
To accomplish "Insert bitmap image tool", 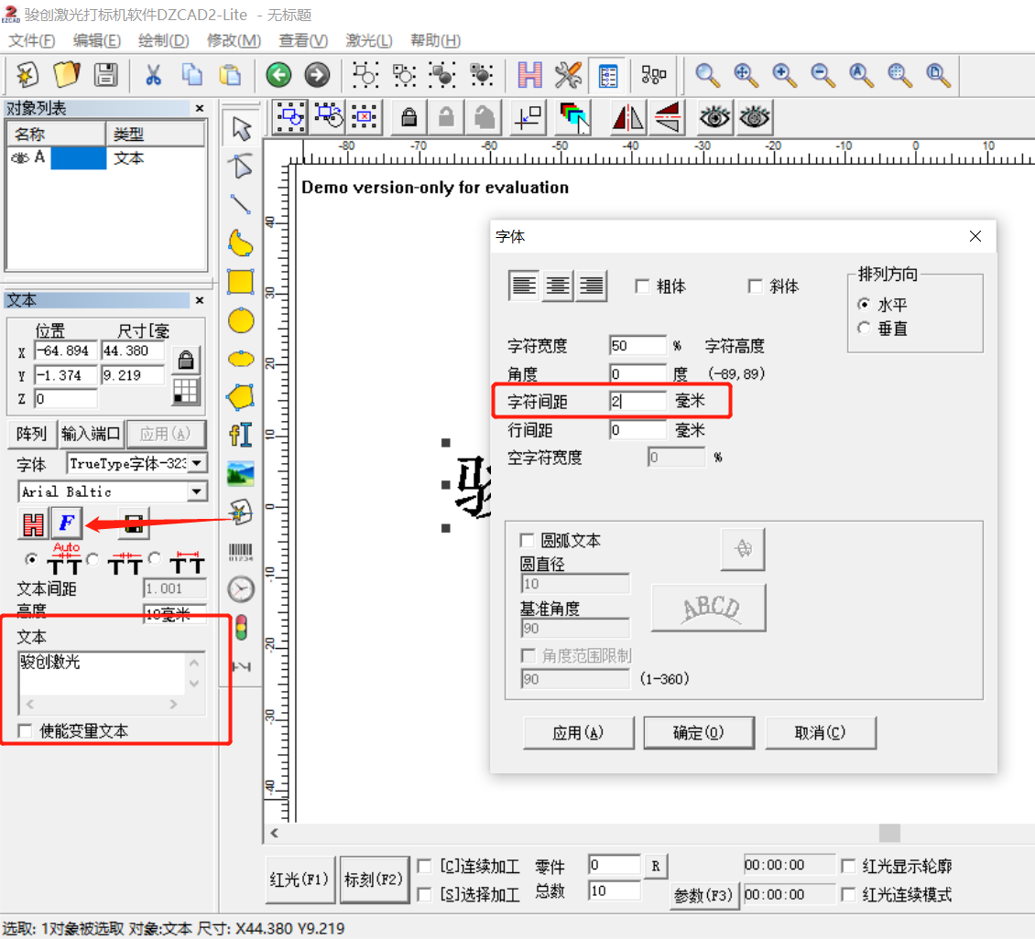I will 241,473.
